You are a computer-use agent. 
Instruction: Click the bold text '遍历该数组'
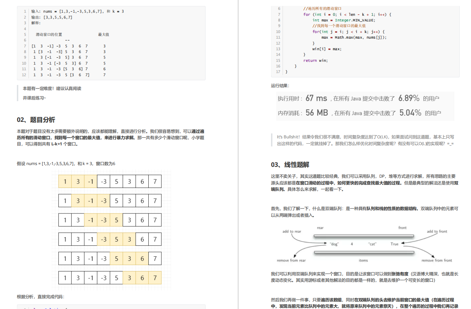(x=331, y=300)
